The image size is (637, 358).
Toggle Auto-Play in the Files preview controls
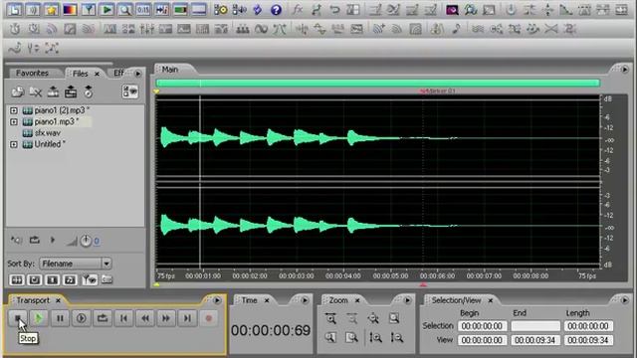click(16, 241)
